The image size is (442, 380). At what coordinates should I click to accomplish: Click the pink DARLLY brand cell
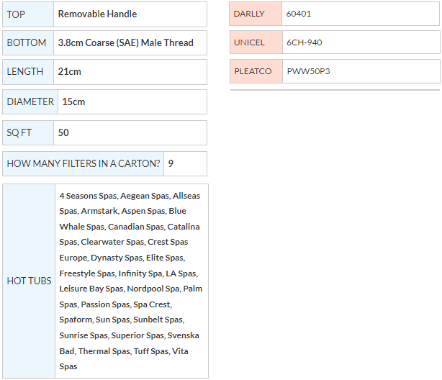point(256,14)
